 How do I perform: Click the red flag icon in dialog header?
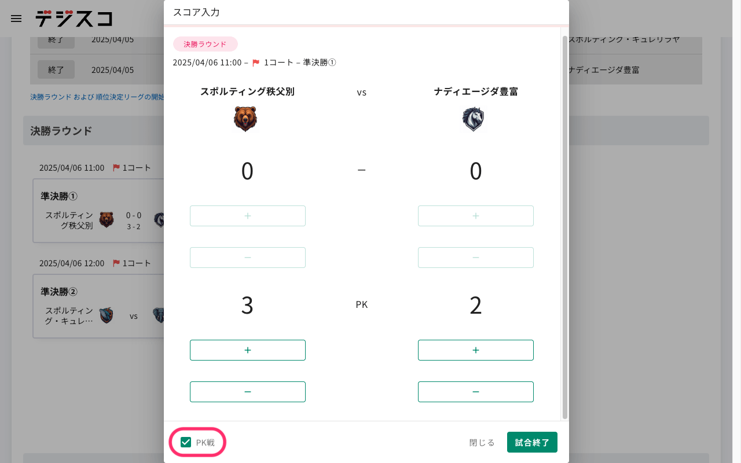256,63
